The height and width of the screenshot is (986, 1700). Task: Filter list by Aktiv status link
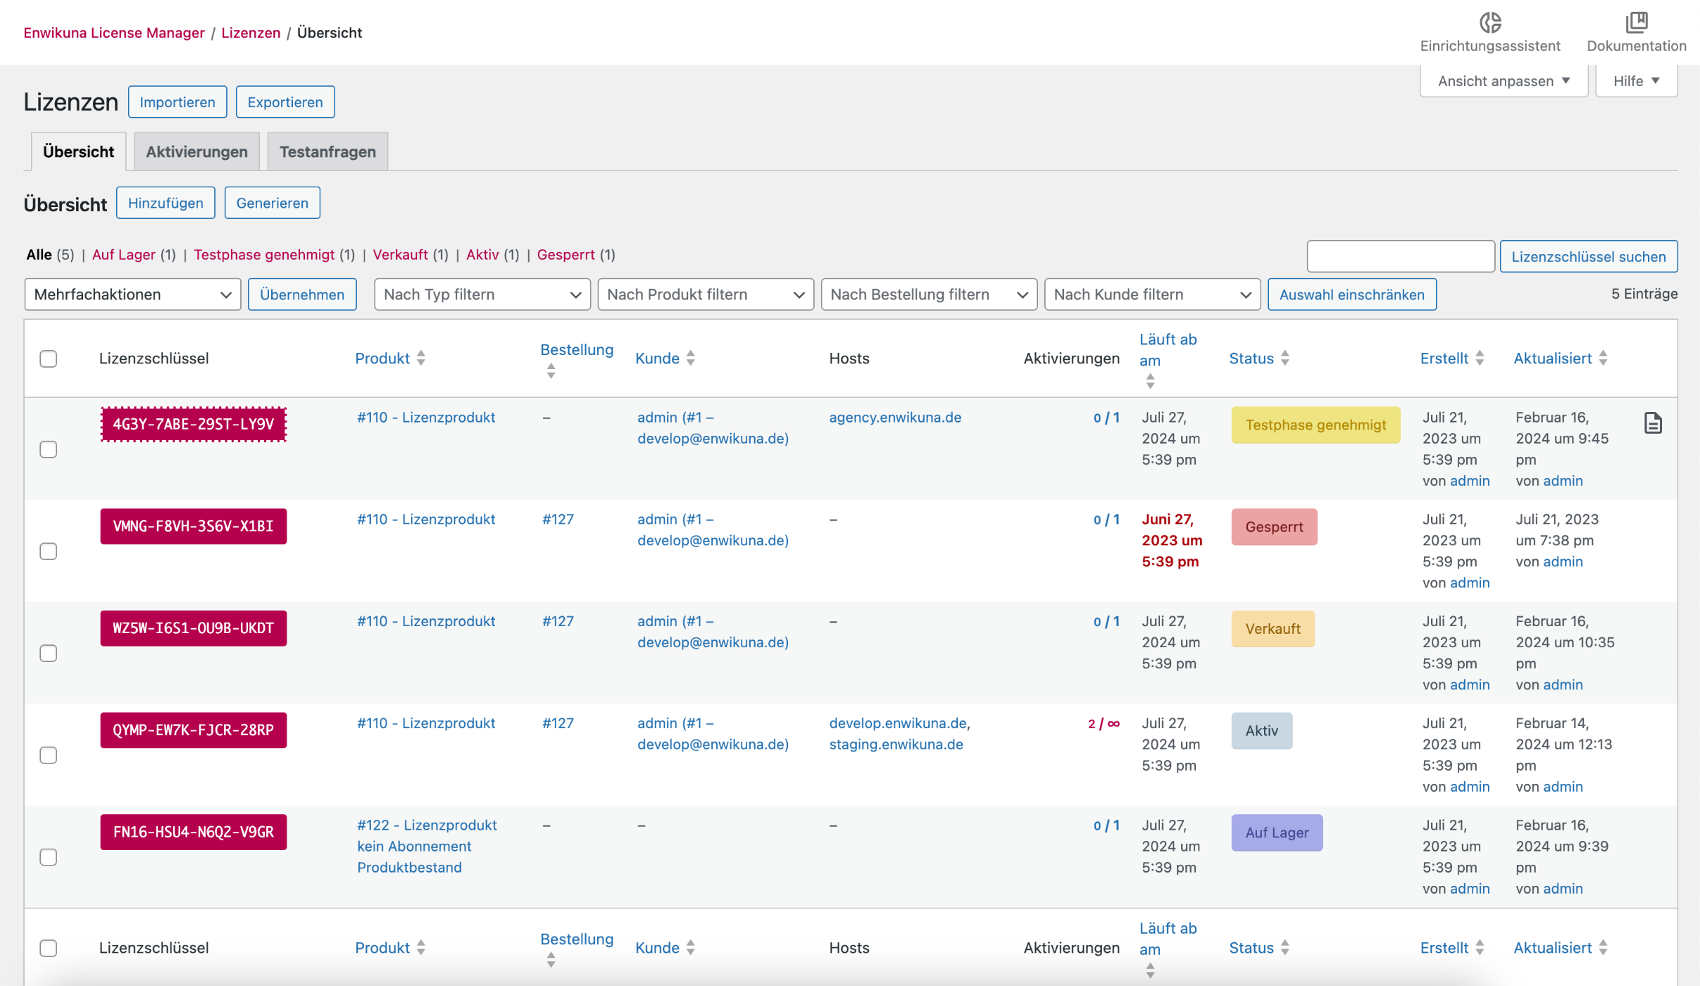(x=482, y=255)
